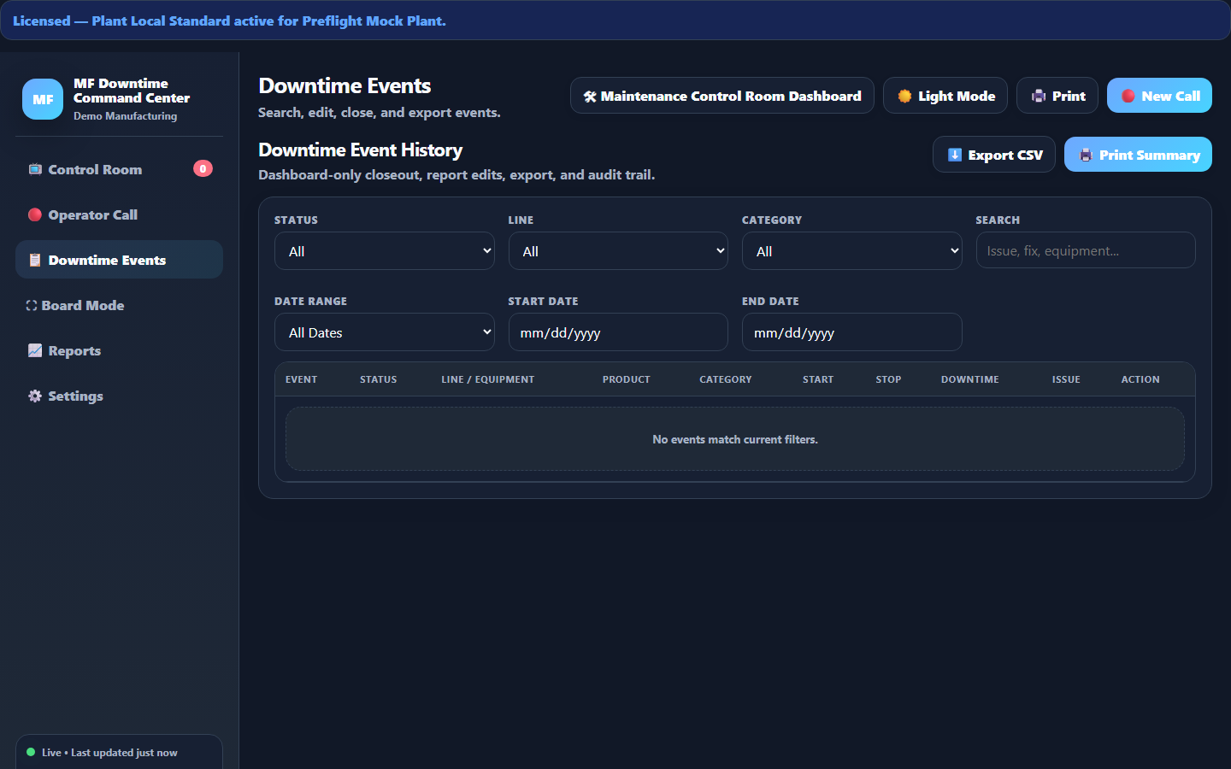Click the MF logo badge

[43, 99]
